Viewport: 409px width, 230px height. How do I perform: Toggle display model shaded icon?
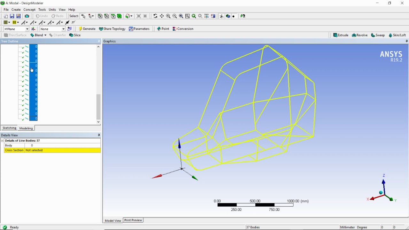(x=228, y=16)
